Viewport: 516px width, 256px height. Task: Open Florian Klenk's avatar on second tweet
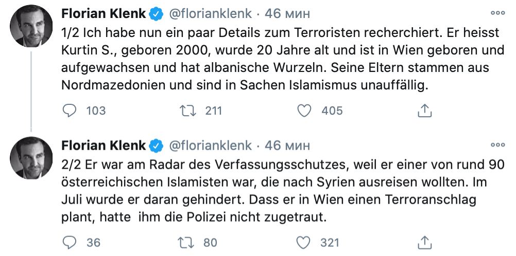point(31,158)
